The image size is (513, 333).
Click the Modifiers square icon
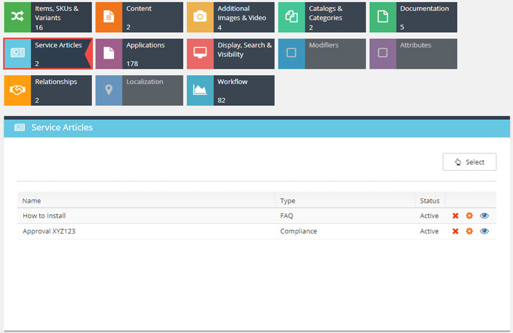click(x=291, y=53)
